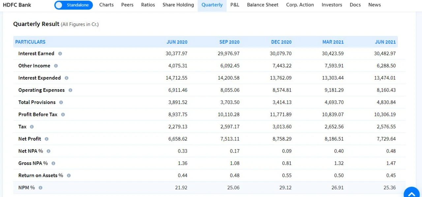Click the value 8,758.29

click(282, 139)
